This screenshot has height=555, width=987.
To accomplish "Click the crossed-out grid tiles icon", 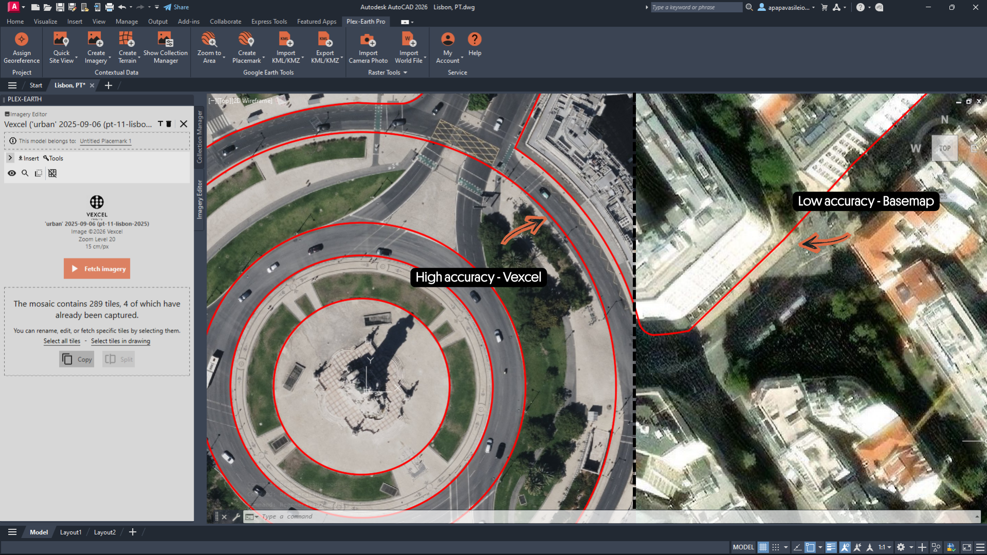I will tap(52, 173).
